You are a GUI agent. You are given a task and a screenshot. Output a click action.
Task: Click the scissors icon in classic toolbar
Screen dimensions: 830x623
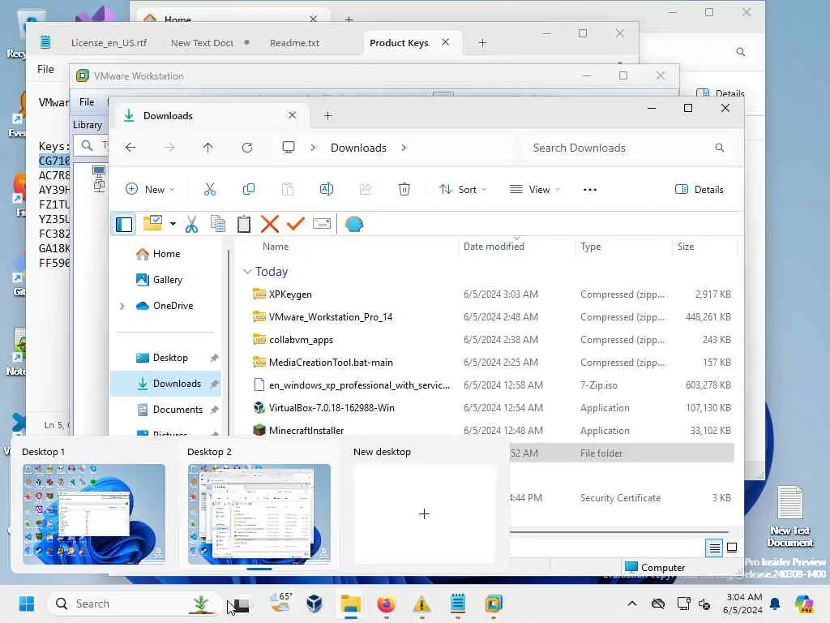pos(191,224)
